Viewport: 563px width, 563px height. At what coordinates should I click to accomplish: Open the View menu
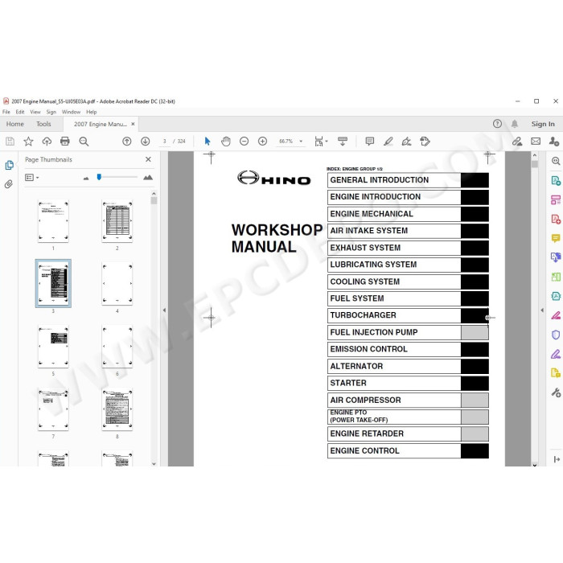(35, 112)
